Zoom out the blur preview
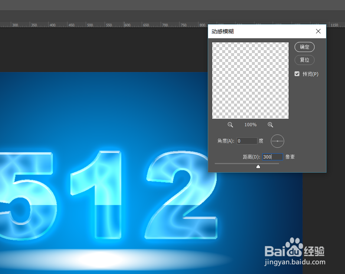The width and height of the screenshot is (345, 274). click(x=230, y=125)
